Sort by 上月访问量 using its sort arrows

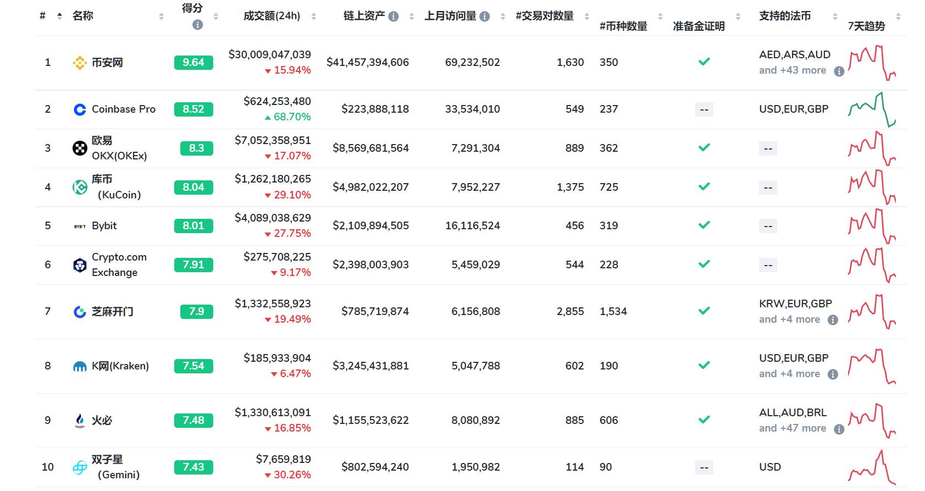click(x=502, y=16)
